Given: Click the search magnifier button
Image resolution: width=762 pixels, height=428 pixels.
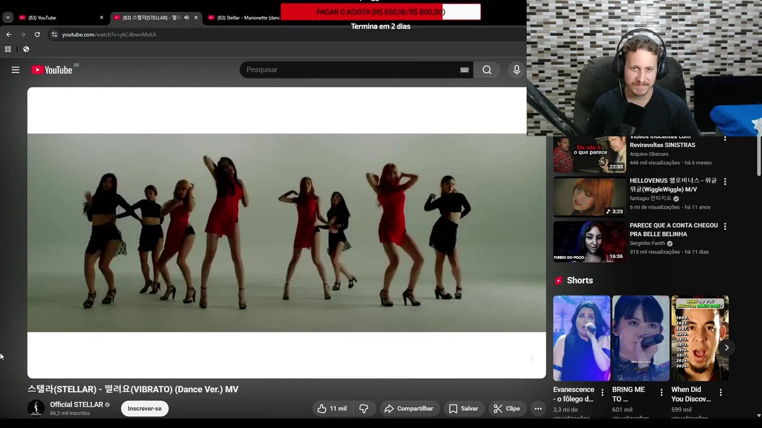Looking at the screenshot, I should click(487, 70).
